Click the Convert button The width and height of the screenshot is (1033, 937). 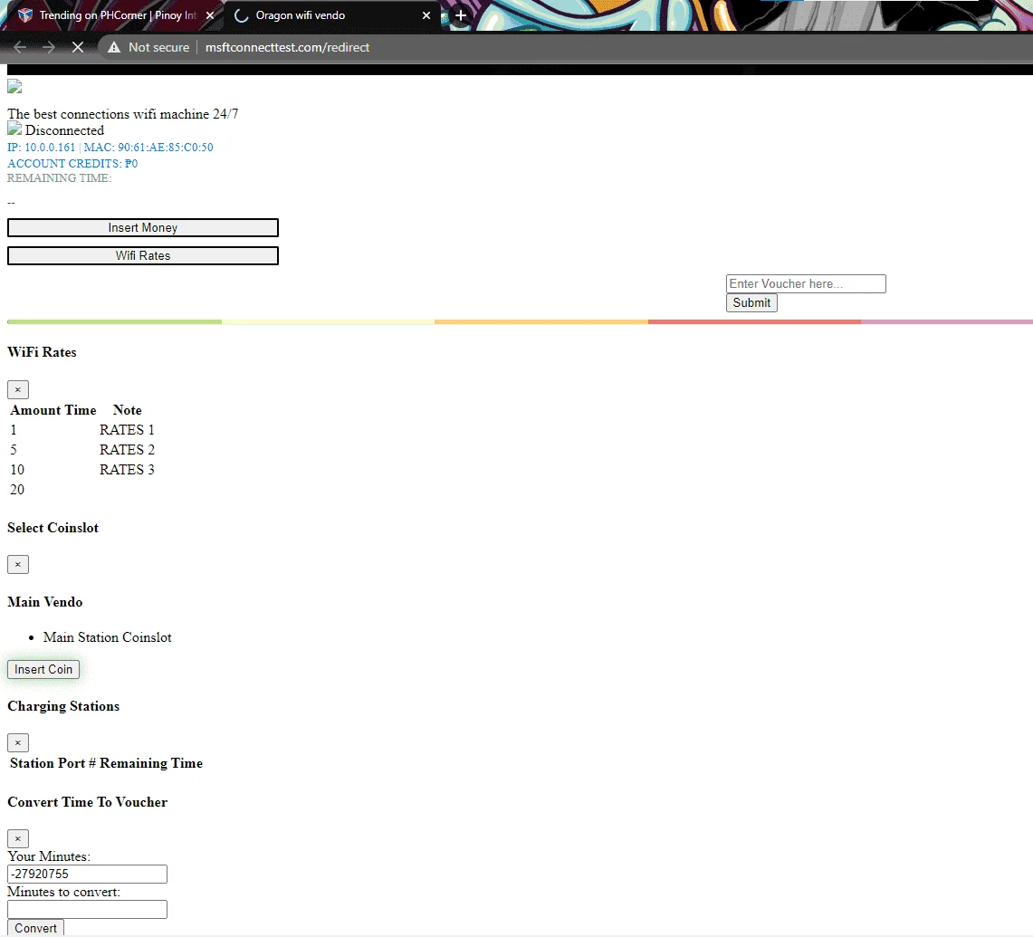(x=35, y=928)
